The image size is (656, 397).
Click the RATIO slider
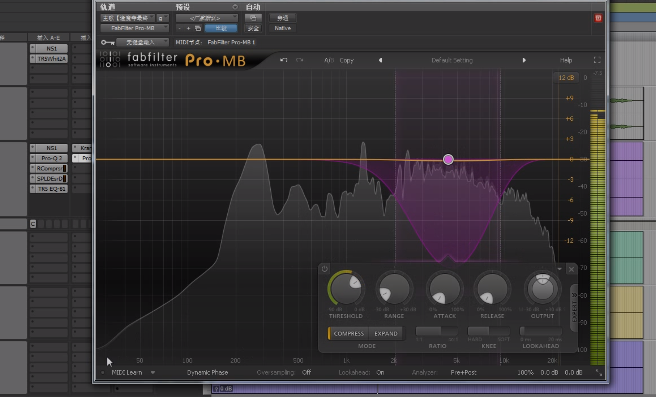pyautogui.click(x=436, y=331)
